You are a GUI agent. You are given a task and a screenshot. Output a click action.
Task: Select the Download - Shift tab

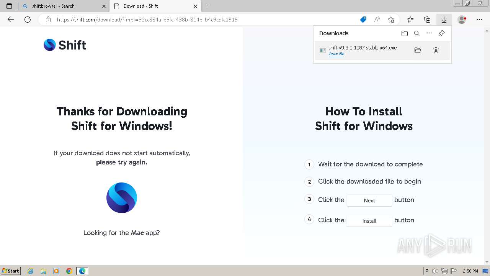coord(155,6)
